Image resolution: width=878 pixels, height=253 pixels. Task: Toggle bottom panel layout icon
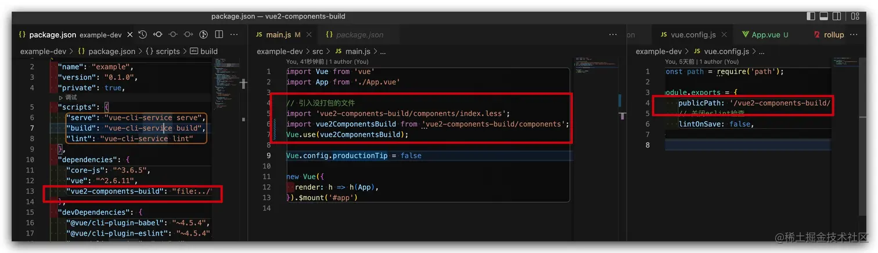(x=824, y=16)
